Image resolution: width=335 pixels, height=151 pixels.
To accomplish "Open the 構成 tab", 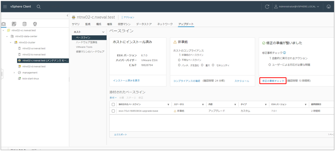I will [99, 24].
